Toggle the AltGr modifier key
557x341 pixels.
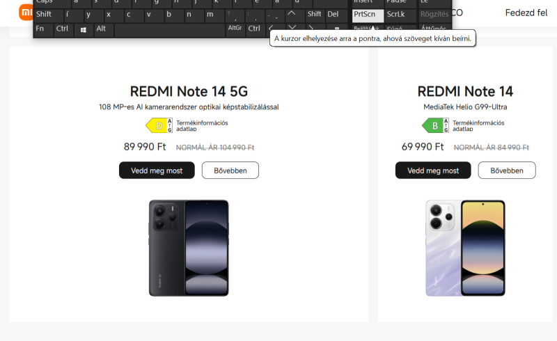pos(235,29)
